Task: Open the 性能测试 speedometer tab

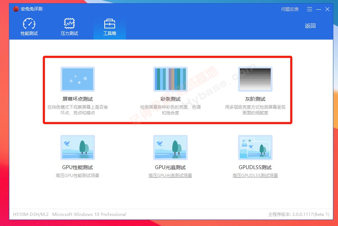Action: tap(29, 27)
